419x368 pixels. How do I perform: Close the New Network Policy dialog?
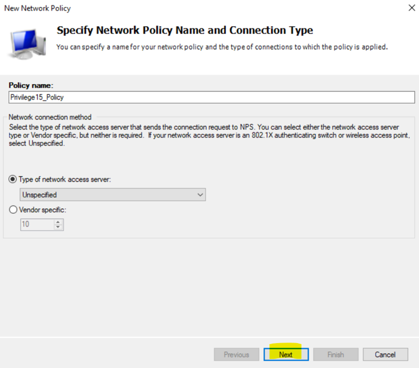[412, 8]
